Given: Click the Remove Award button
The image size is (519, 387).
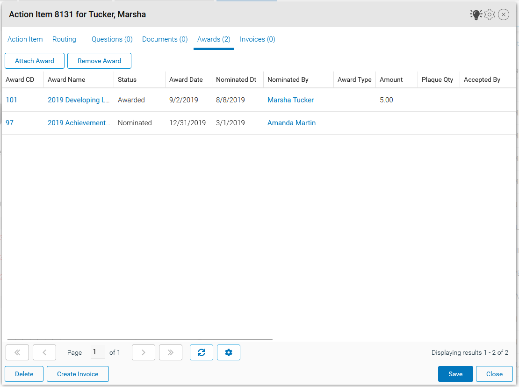Looking at the screenshot, I should coord(99,61).
